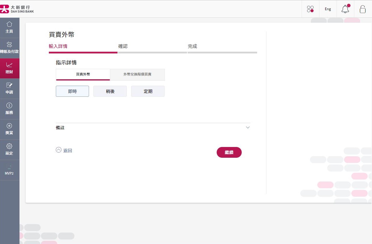Select the 即時 instant option
Viewport: 372px width, 244px height.
point(72,91)
